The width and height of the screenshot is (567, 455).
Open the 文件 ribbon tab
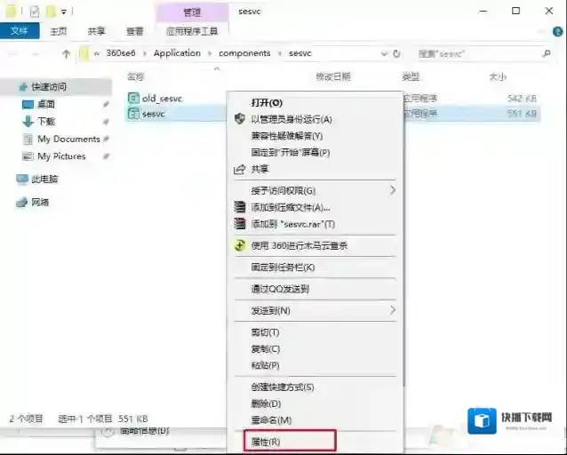tap(20, 30)
